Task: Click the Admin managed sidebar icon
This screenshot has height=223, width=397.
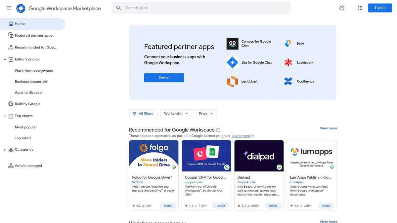Action: pos(10,166)
